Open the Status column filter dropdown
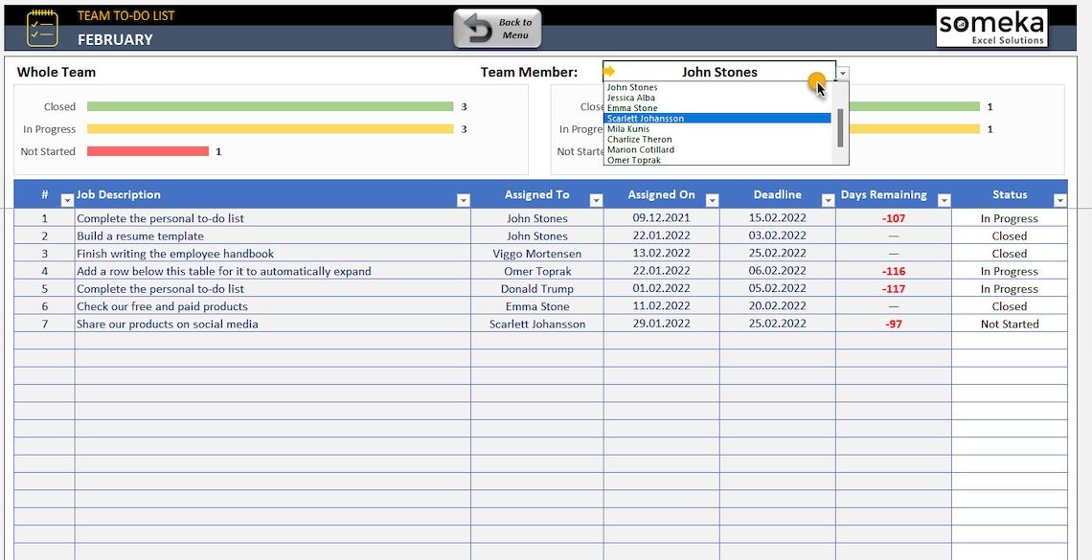 1059,199
